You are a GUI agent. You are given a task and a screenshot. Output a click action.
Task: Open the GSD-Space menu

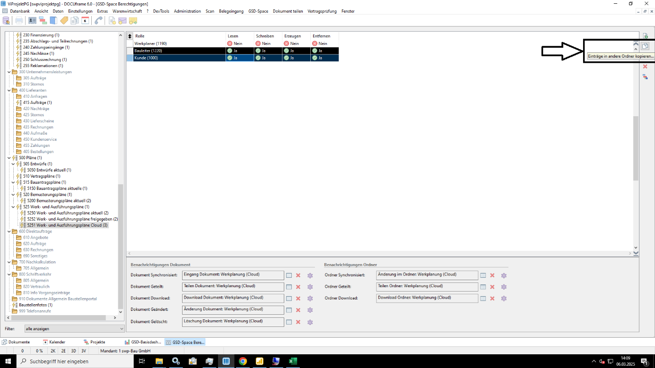258,11
